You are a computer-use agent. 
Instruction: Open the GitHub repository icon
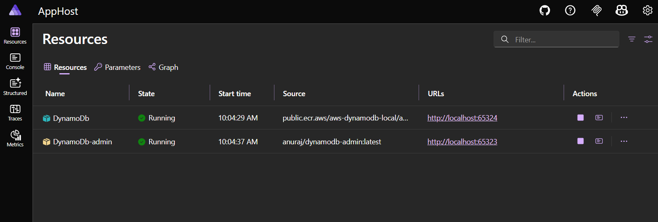[x=545, y=11]
